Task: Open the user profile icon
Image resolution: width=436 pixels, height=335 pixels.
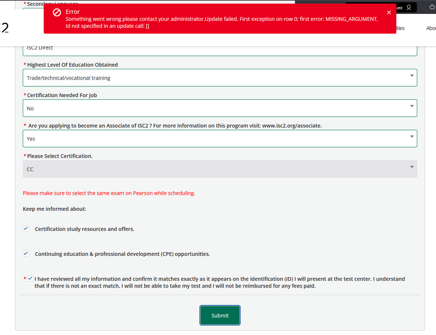Action: (x=409, y=7)
